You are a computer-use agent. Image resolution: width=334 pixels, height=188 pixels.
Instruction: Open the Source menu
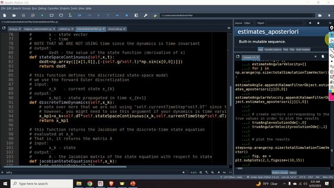point(27,8)
